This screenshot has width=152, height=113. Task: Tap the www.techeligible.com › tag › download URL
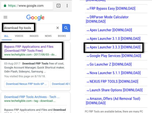30,101
